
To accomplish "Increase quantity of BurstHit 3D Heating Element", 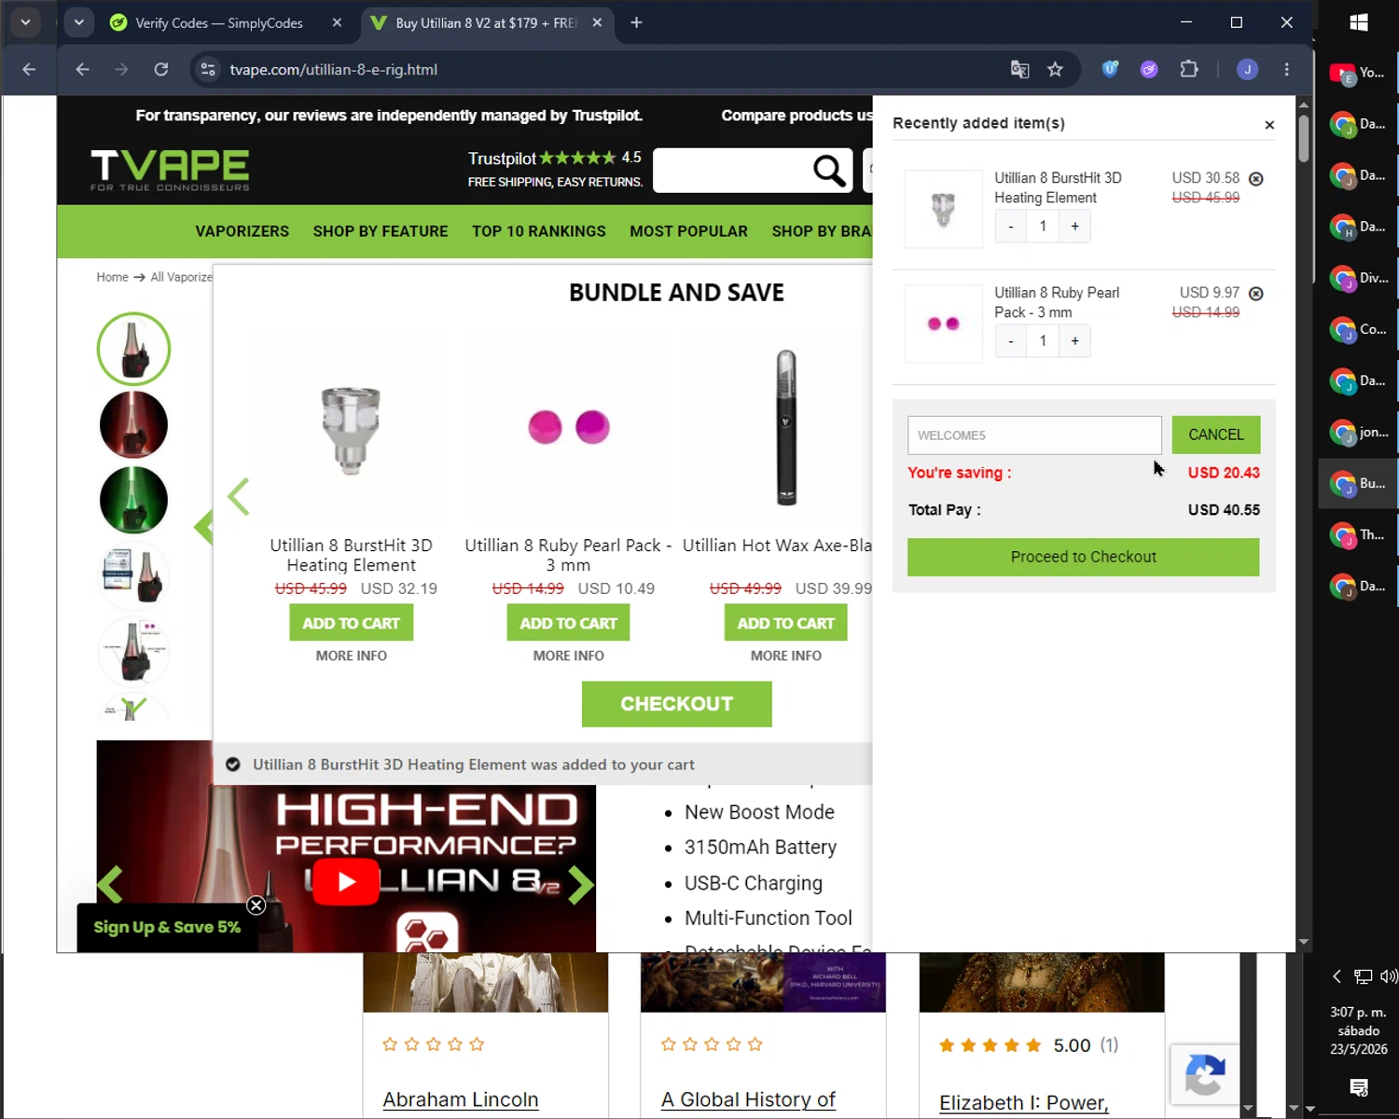I will 1075,227.
